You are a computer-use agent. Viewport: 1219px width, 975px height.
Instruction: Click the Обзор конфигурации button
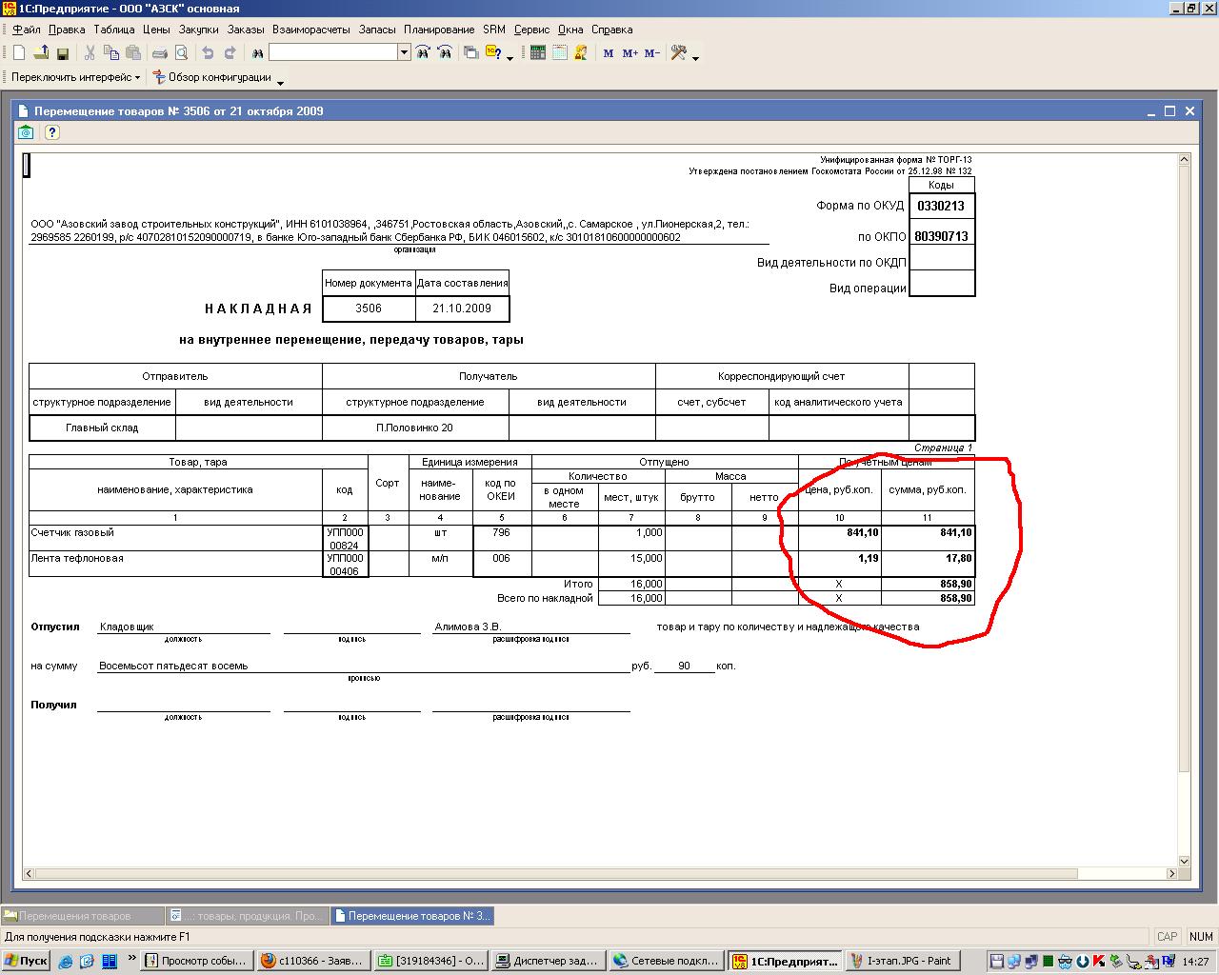point(212,77)
